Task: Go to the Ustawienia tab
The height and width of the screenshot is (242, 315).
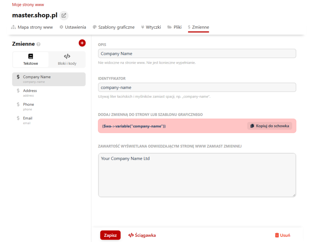Action: point(73,27)
